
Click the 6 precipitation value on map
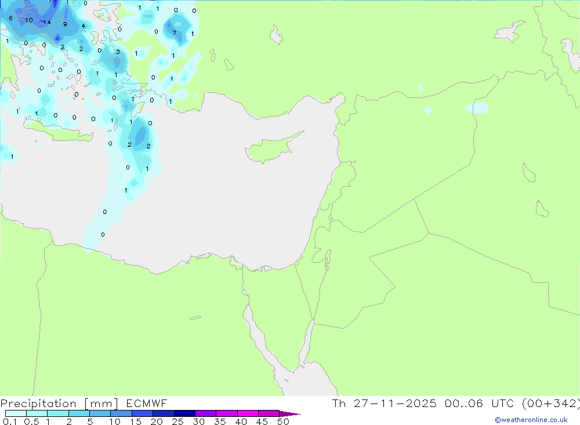tap(10, 18)
